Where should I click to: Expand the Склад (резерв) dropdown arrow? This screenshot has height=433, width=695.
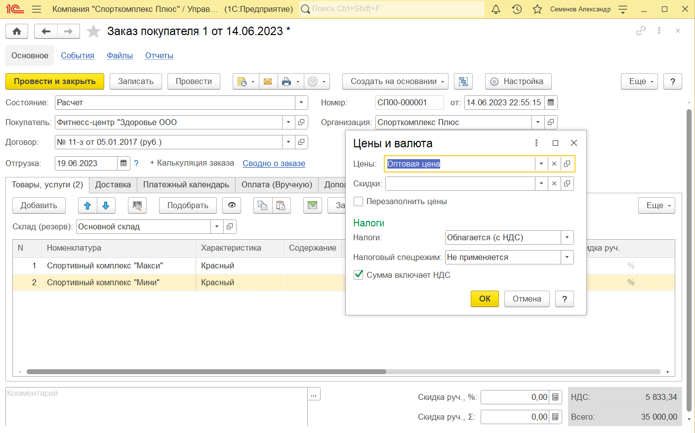tap(217, 226)
